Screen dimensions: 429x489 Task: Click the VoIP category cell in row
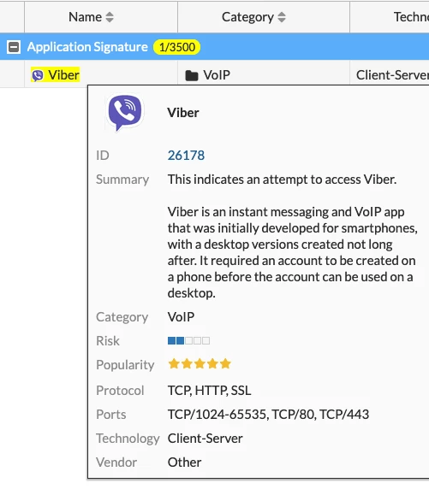tap(264, 75)
